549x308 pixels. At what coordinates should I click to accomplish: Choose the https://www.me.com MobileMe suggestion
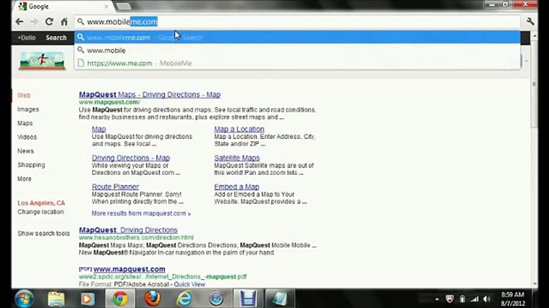click(x=298, y=63)
